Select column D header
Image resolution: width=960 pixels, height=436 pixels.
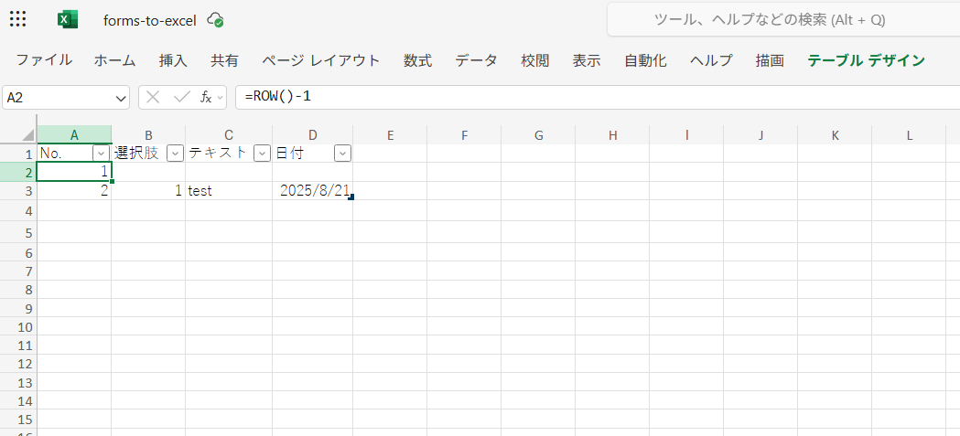pos(312,135)
